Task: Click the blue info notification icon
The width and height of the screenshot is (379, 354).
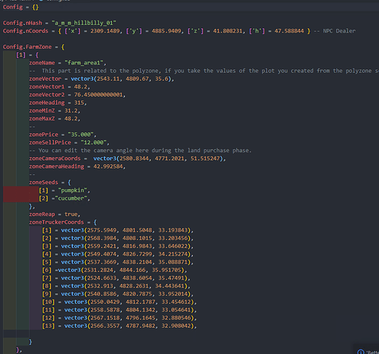Action: tap(361, 352)
